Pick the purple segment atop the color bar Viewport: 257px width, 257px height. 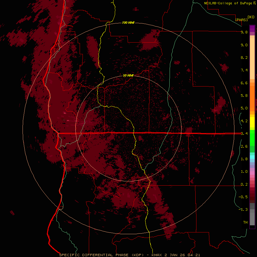(x=252, y=29)
